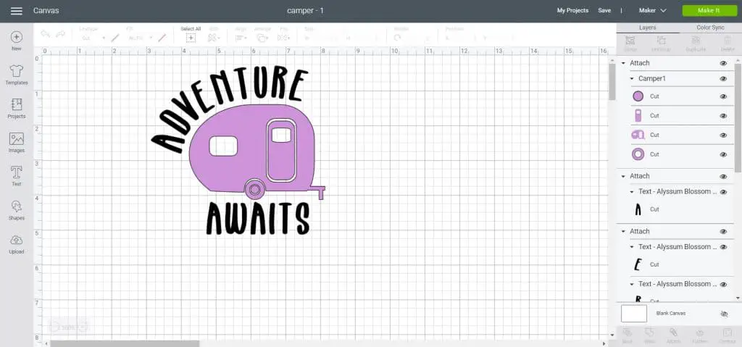Open the Edit scissors tool
The width and height of the screenshot is (742, 347).
point(214,38)
